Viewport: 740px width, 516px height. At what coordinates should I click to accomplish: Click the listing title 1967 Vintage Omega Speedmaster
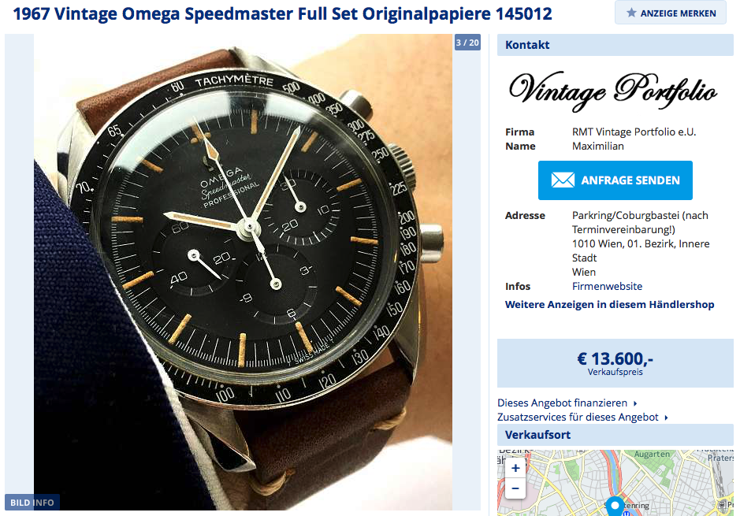282,13
